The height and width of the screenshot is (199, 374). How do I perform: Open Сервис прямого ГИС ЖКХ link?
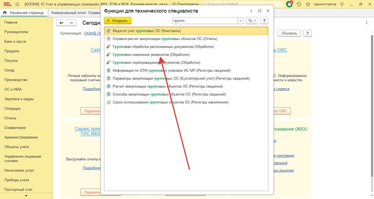pos(88,131)
